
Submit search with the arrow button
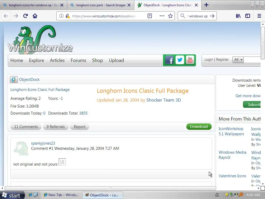212,16
